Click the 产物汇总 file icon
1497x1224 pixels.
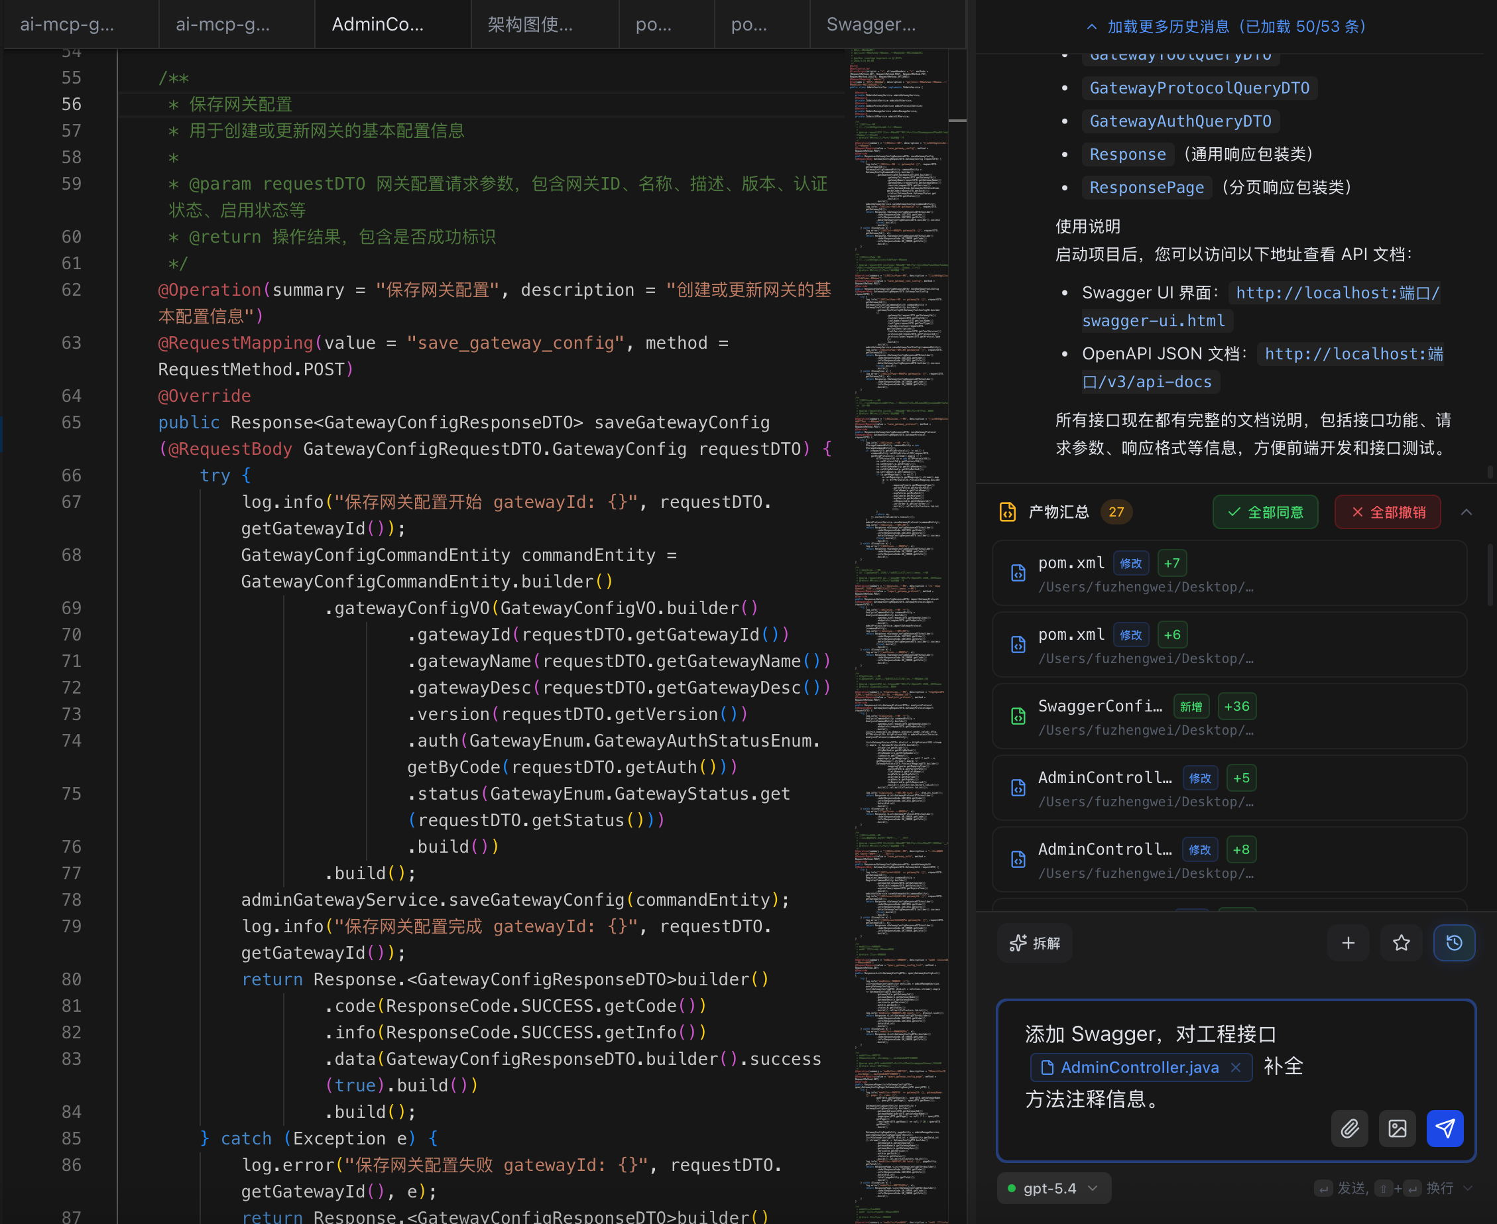(x=1008, y=512)
